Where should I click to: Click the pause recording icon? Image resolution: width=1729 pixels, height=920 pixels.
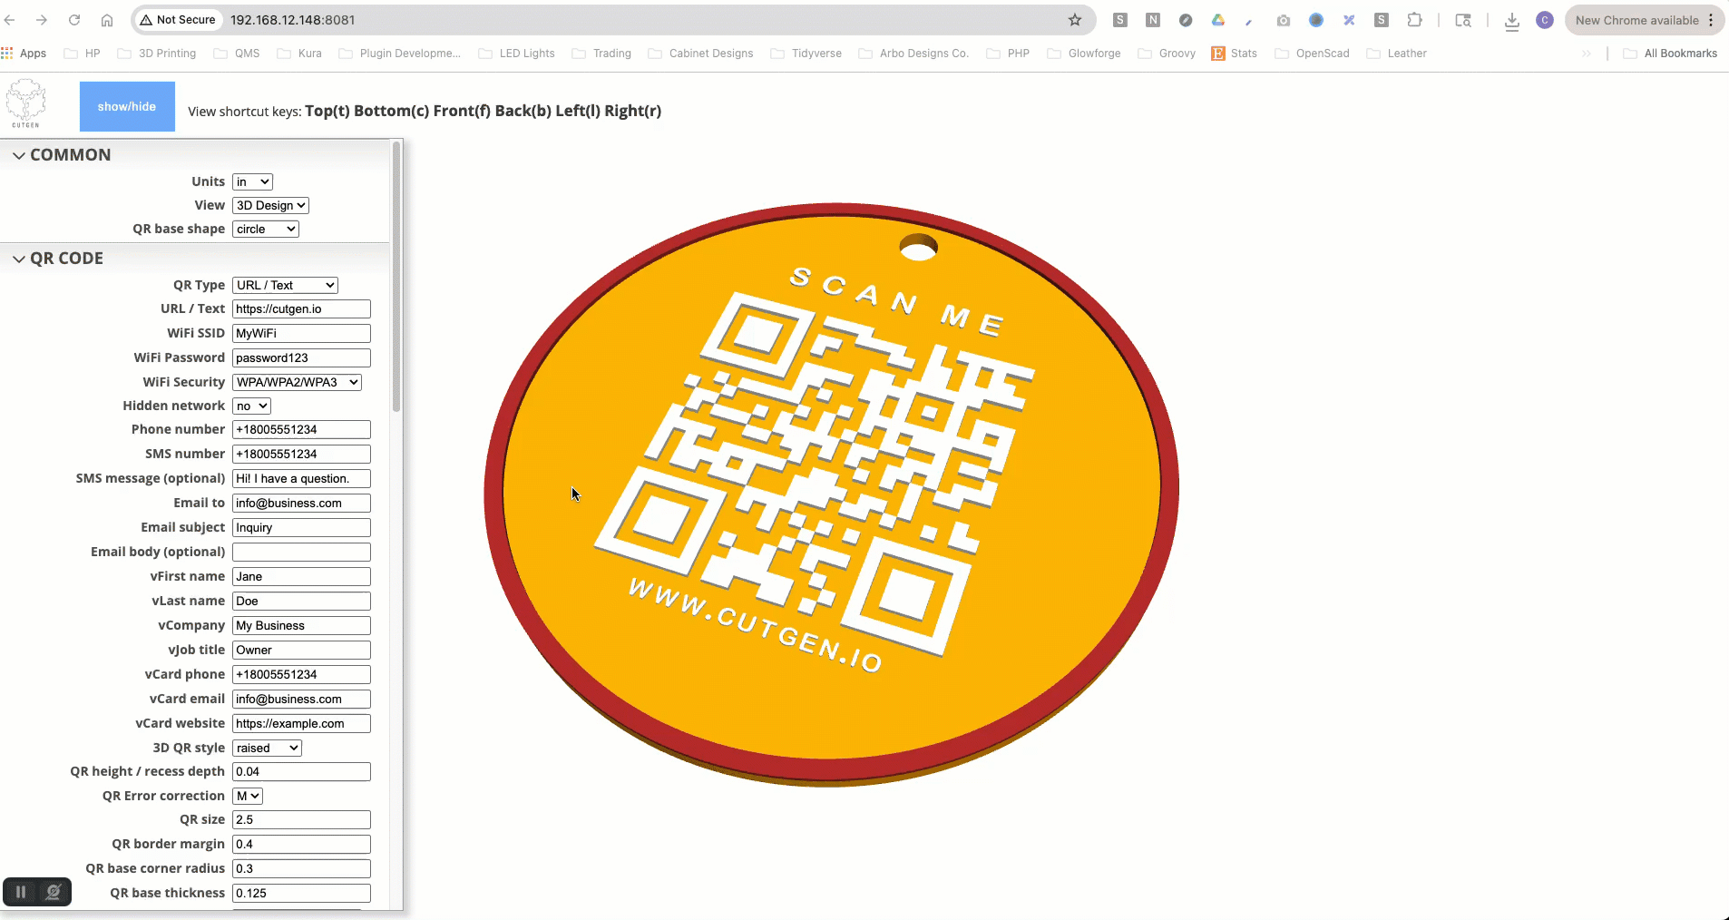pos(20,892)
